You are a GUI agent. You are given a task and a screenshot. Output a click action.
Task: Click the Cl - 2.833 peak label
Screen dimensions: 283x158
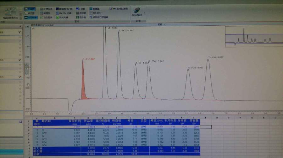coord(111,28)
